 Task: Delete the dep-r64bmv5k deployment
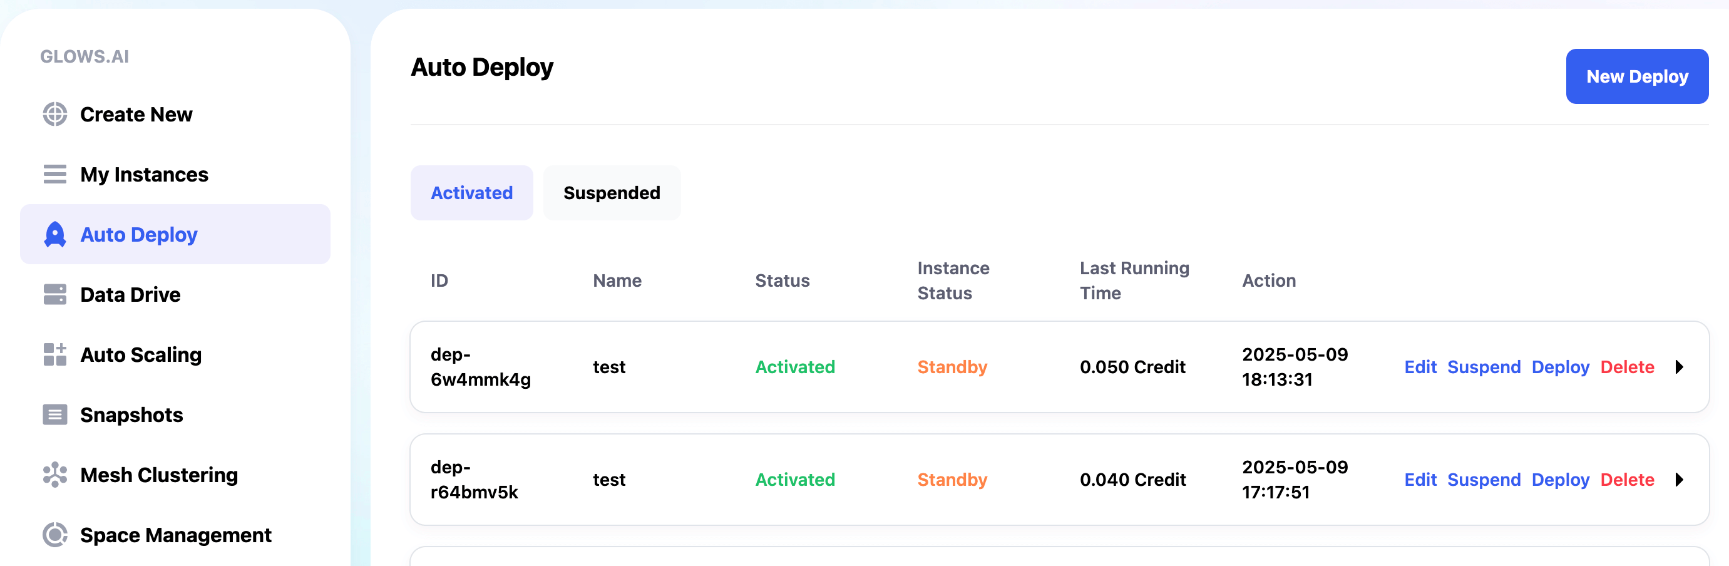[x=1626, y=480]
